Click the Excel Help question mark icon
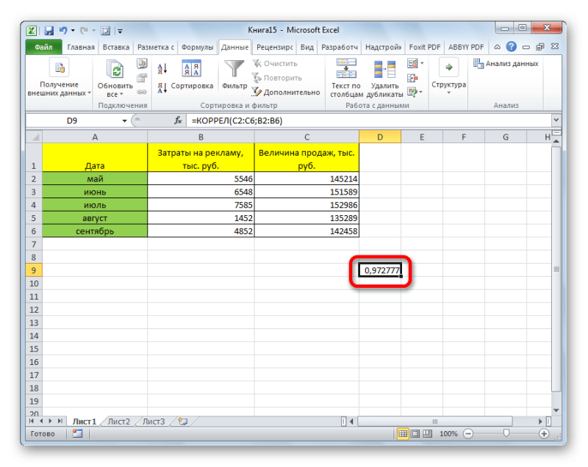 point(511,47)
